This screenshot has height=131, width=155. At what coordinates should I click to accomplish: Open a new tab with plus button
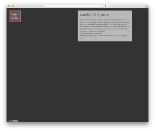147,7
